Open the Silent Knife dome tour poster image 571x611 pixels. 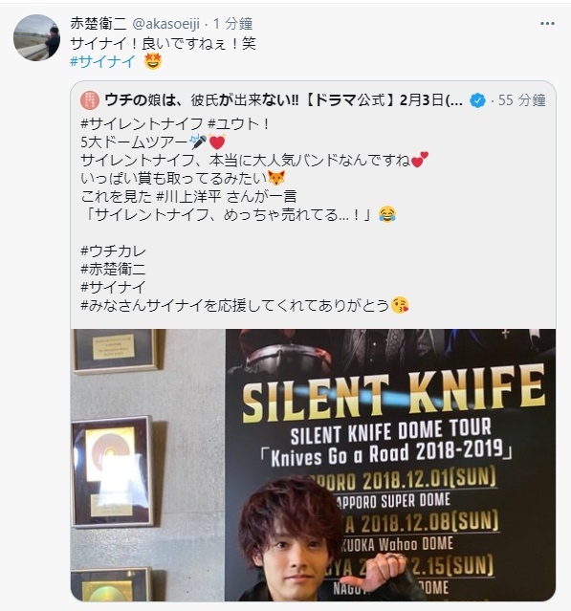[x=390, y=465]
